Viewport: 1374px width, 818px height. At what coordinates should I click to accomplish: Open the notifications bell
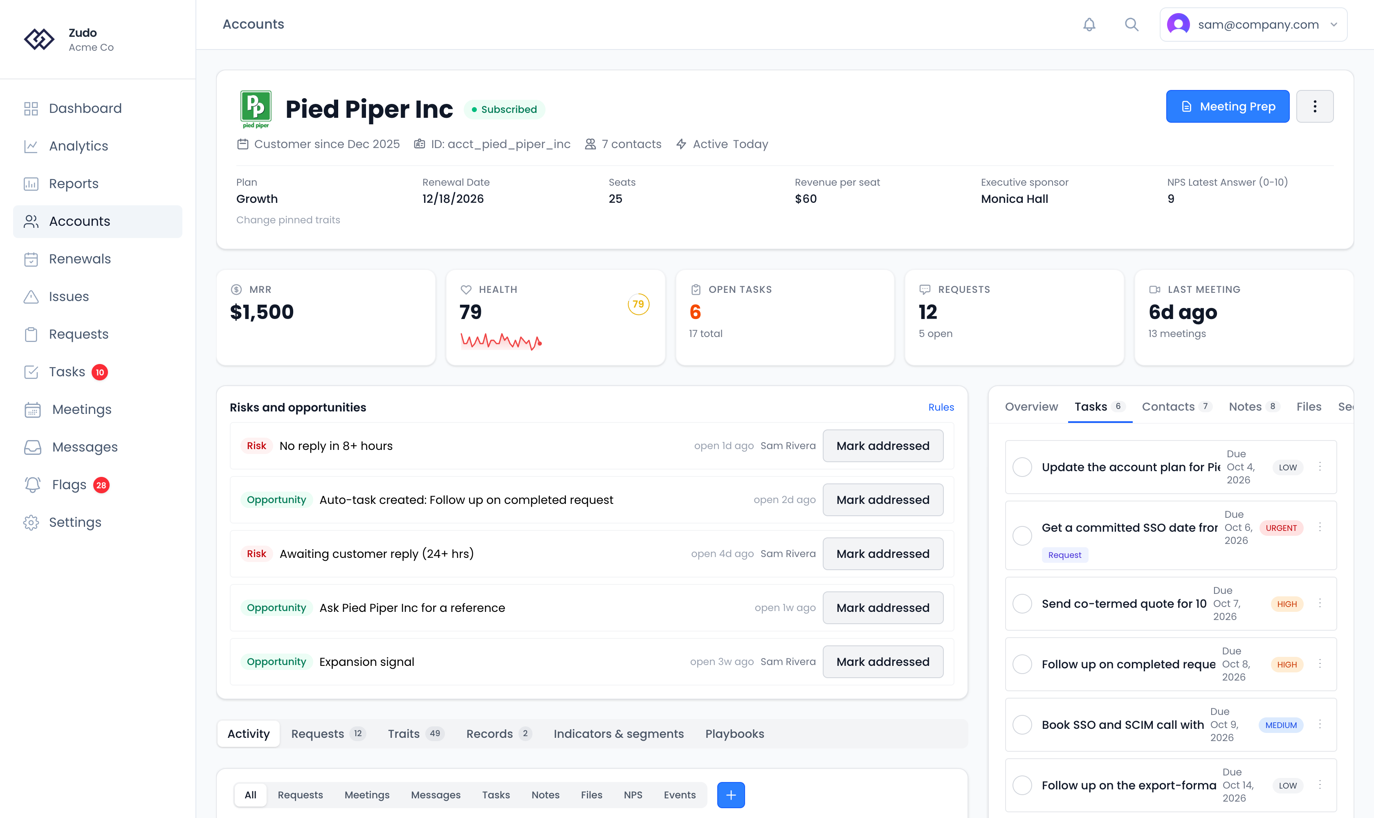(1089, 25)
